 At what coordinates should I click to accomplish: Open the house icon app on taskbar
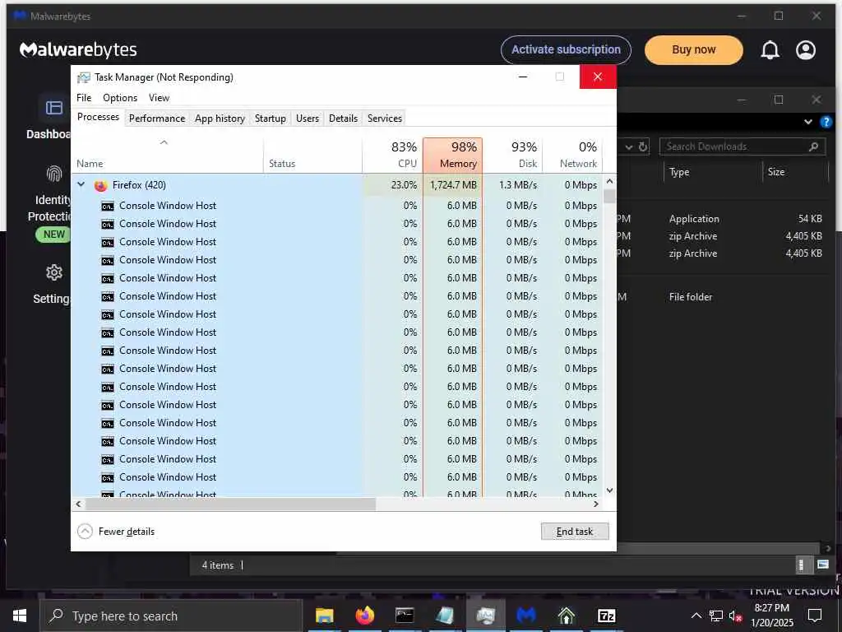(x=566, y=616)
